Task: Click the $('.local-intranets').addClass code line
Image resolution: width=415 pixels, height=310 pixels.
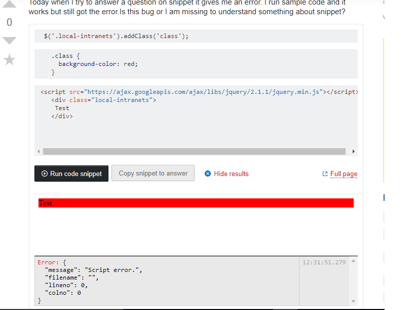Action: [x=116, y=36]
